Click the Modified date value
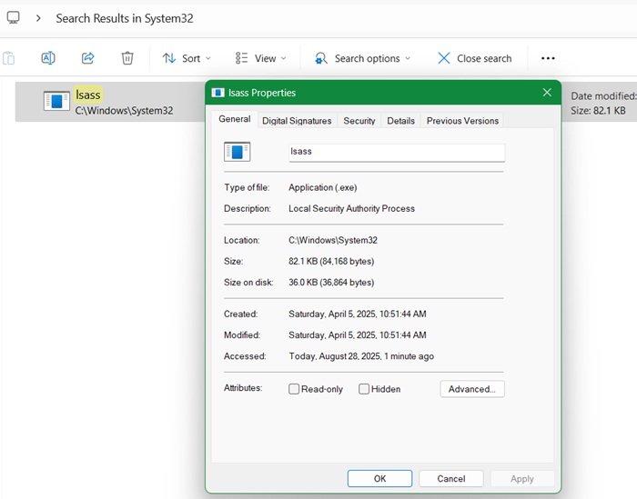Viewport: 637px width, 499px height. pos(358,335)
